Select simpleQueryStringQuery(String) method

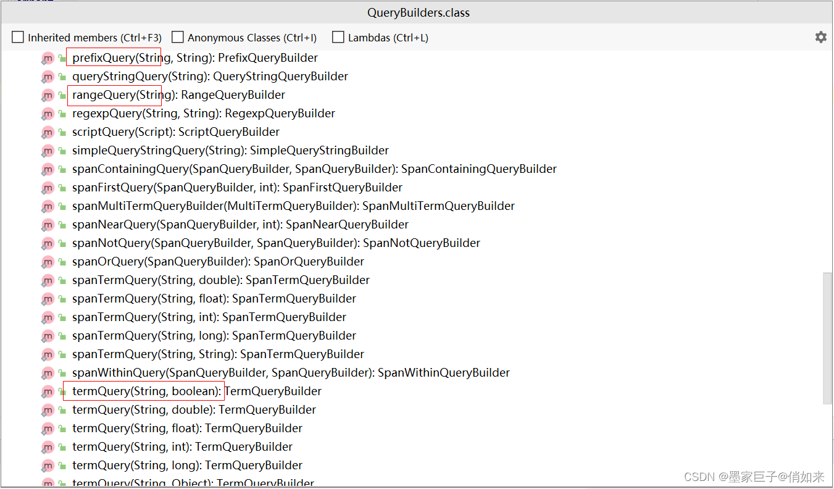(230, 151)
